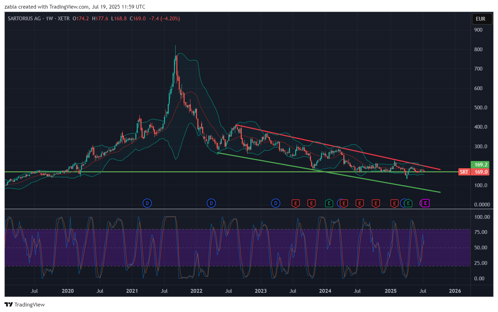Image resolution: width=498 pixels, height=312 pixels.
Task: Click the 2025 time axis label
Action: click(391, 291)
